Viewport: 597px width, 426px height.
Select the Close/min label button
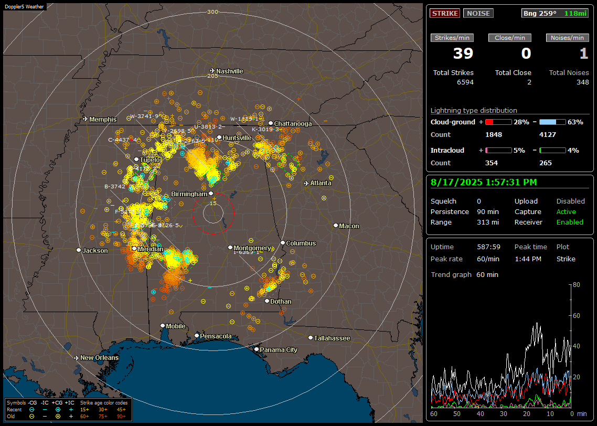(510, 38)
